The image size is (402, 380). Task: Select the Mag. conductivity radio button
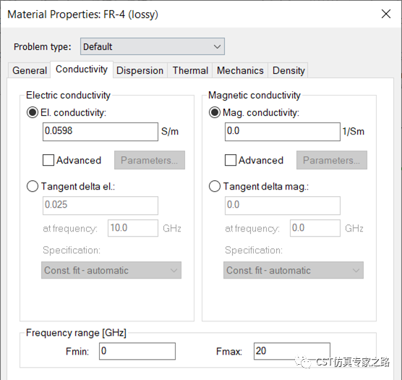[x=215, y=113]
